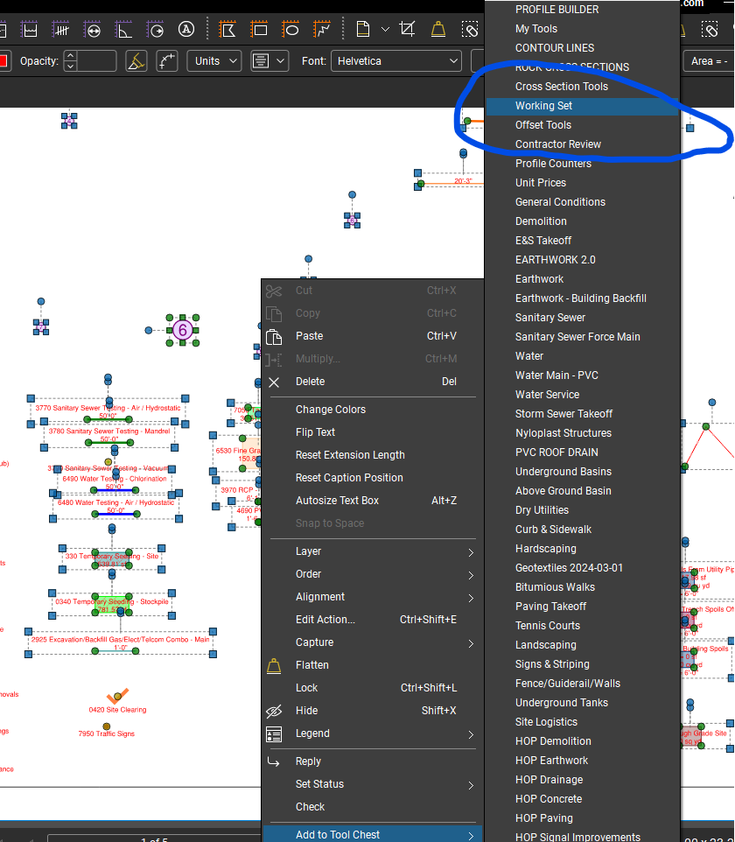This screenshot has height=842, width=735.
Task: Click the Area = readout field
Action: pos(709,61)
